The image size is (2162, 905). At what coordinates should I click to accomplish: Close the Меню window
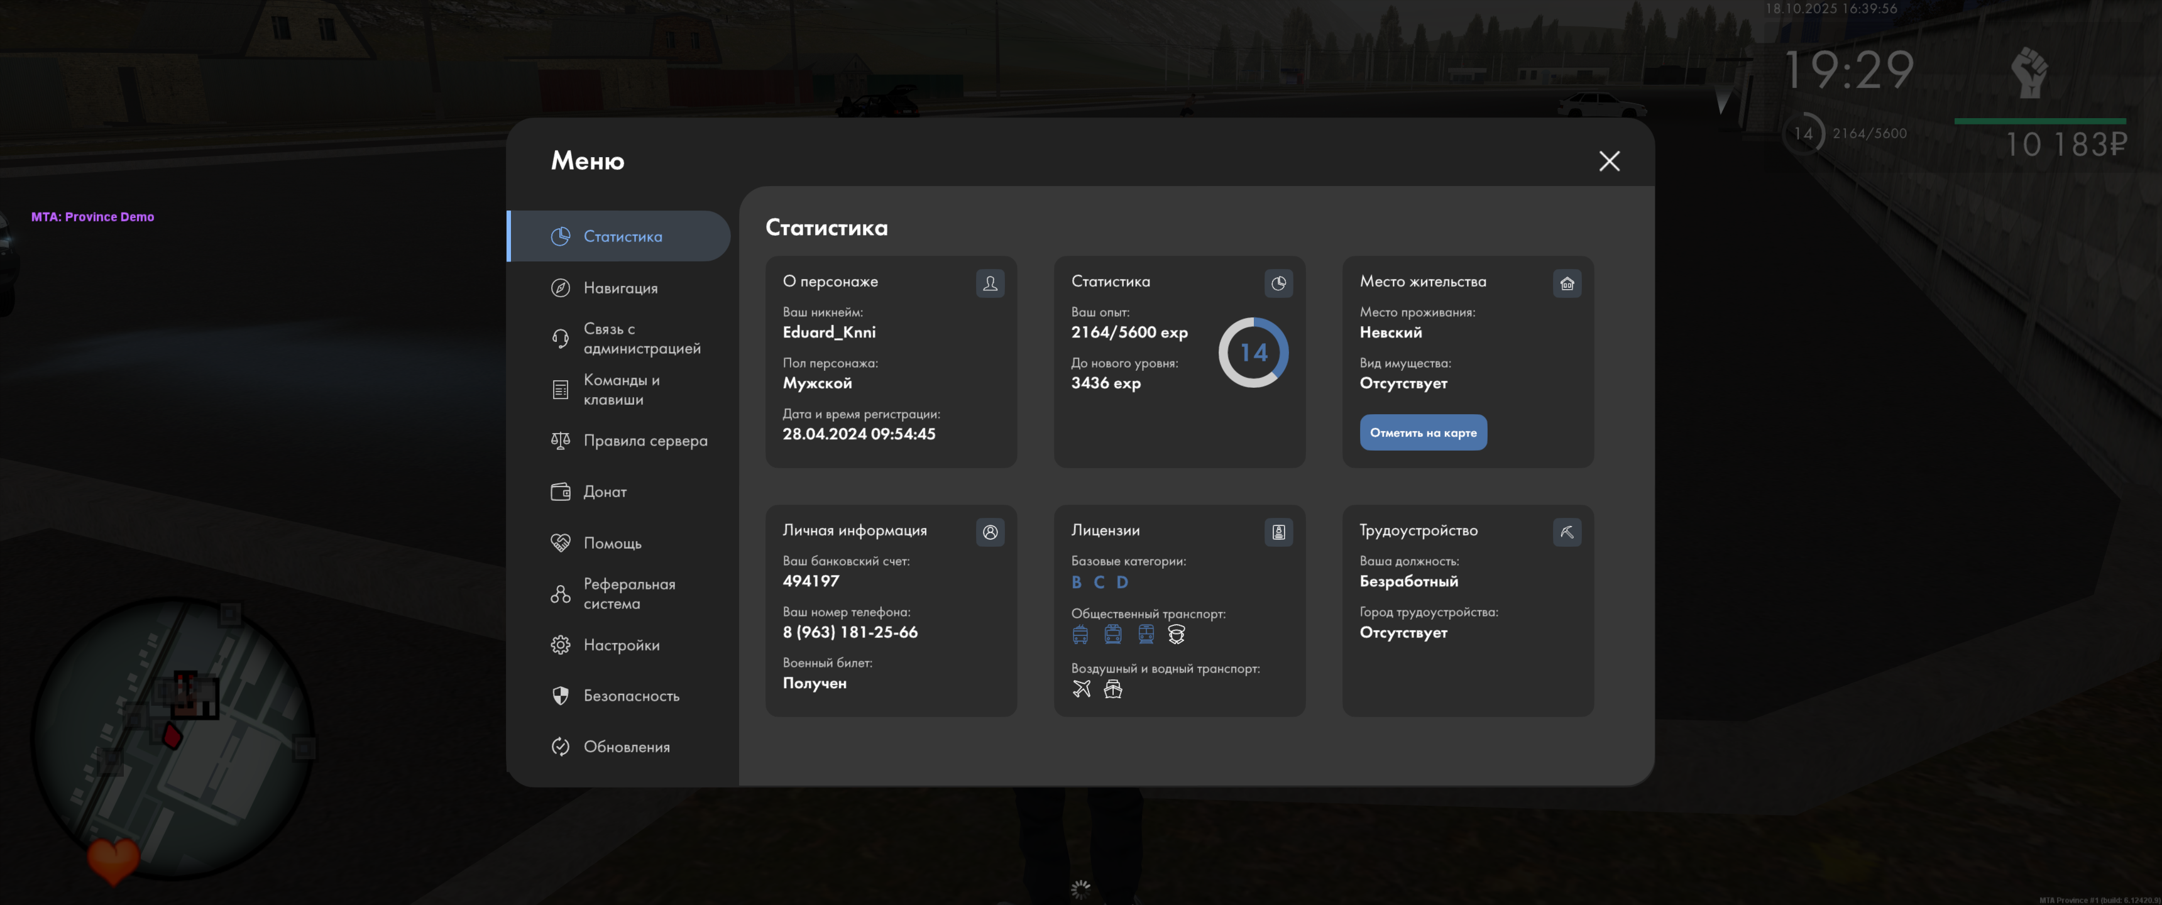point(1608,161)
